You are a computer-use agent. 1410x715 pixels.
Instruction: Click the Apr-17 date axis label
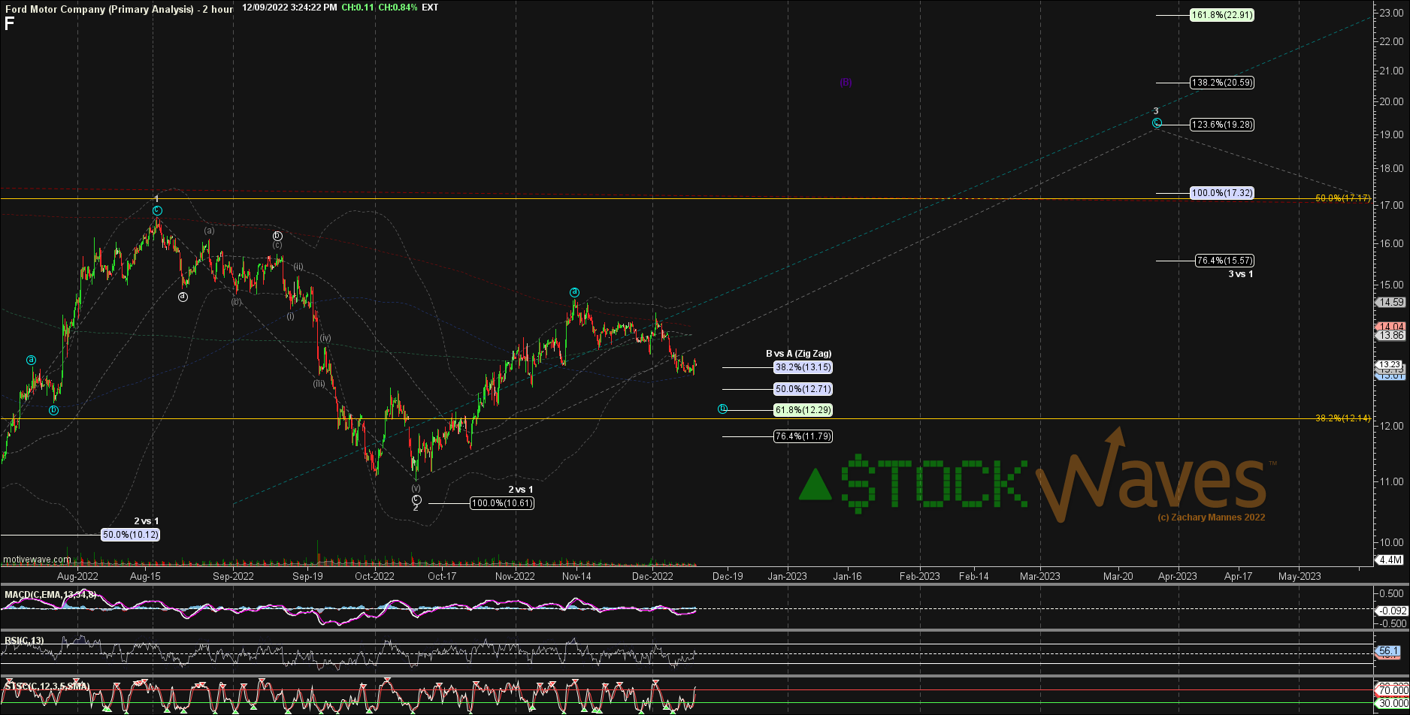[x=1238, y=576]
